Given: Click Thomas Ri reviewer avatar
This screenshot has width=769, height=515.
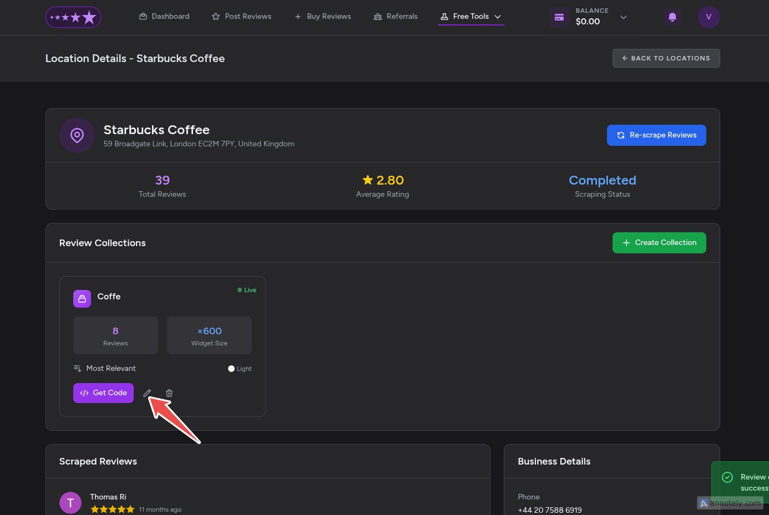Looking at the screenshot, I should [x=70, y=503].
